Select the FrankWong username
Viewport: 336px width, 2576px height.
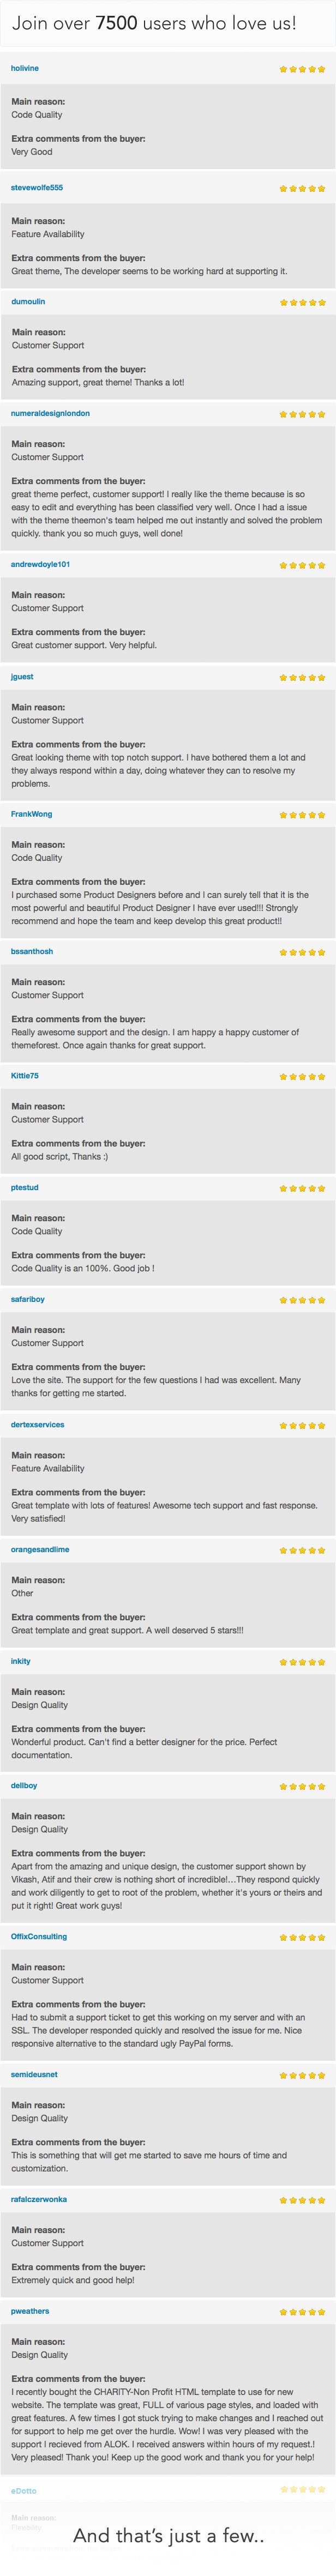coord(31,814)
